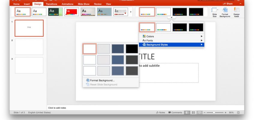The width and height of the screenshot is (254, 120).
Task: Select slide 3 thumbnail
Action: coord(29,65)
